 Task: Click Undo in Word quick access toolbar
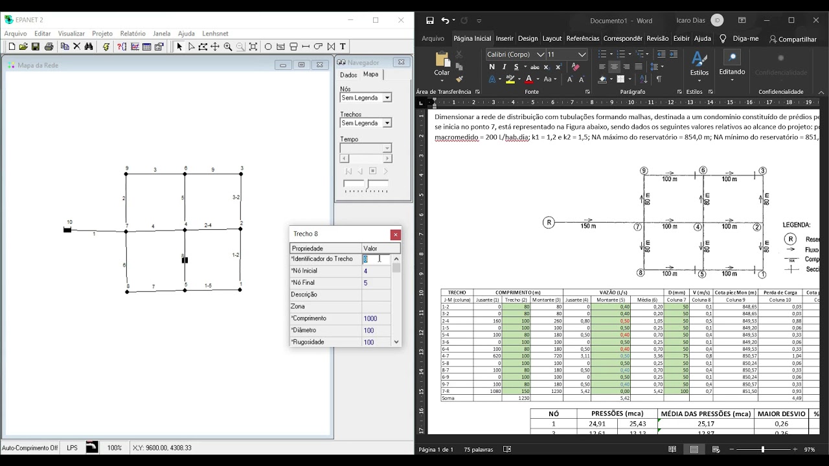click(445, 21)
